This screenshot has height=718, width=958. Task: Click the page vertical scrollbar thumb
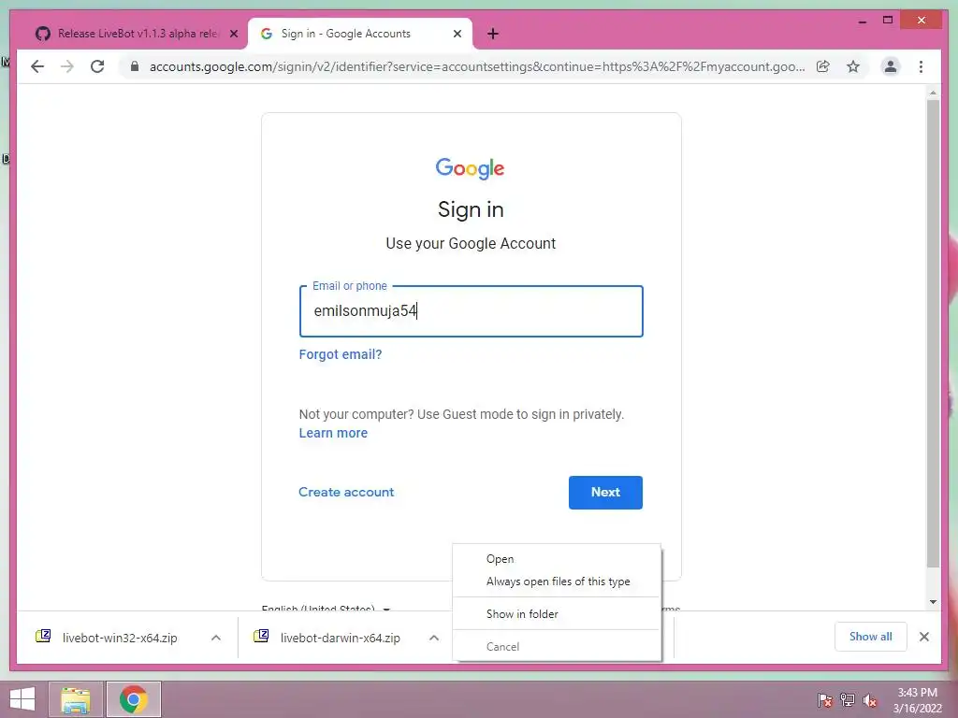[933, 333]
